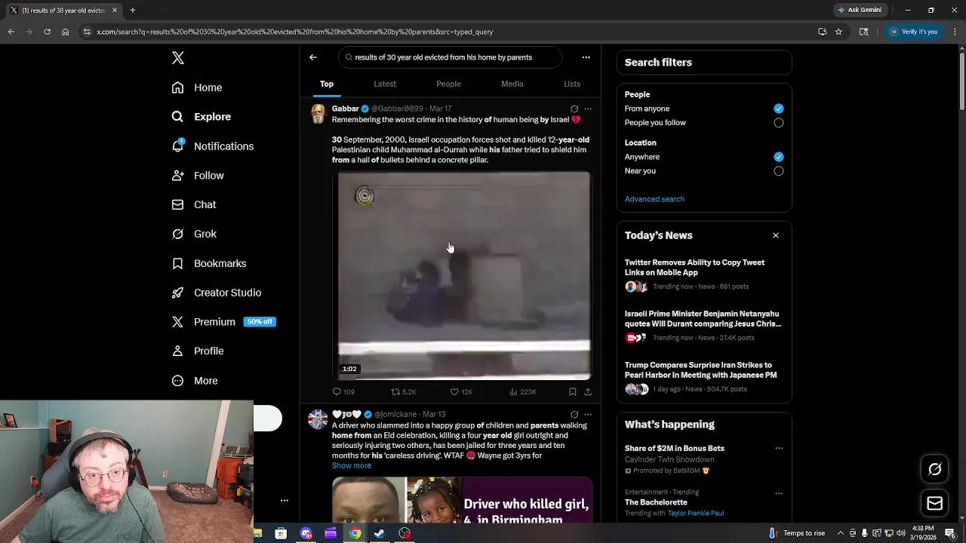The image size is (966, 543).
Task: Open Profile in the sidebar
Action: (x=198, y=351)
